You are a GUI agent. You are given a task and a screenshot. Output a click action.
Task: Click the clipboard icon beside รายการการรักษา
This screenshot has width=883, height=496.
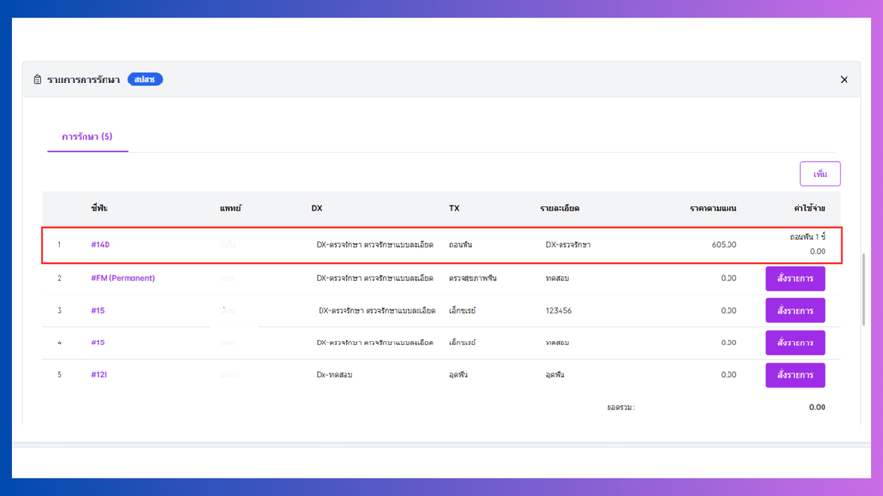[x=37, y=80]
